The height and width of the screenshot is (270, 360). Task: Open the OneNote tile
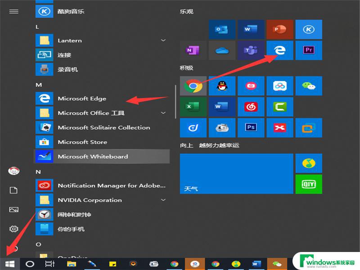click(x=193, y=50)
